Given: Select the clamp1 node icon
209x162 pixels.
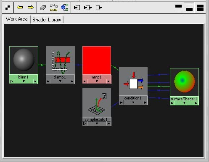Looking at the screenshot, I should [60, 60].
